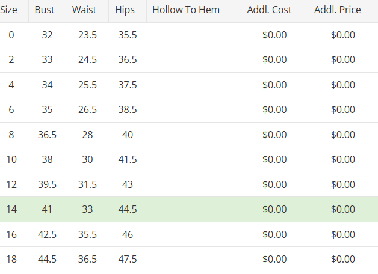Click the highlighted size 14 row
The height and width of the screenshot is (274, 378).
[189, 209]
